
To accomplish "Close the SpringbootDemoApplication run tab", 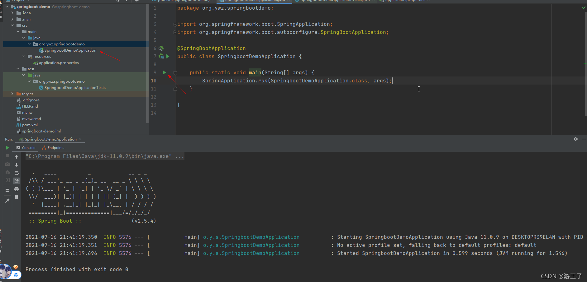I will (x=80, y=139).
